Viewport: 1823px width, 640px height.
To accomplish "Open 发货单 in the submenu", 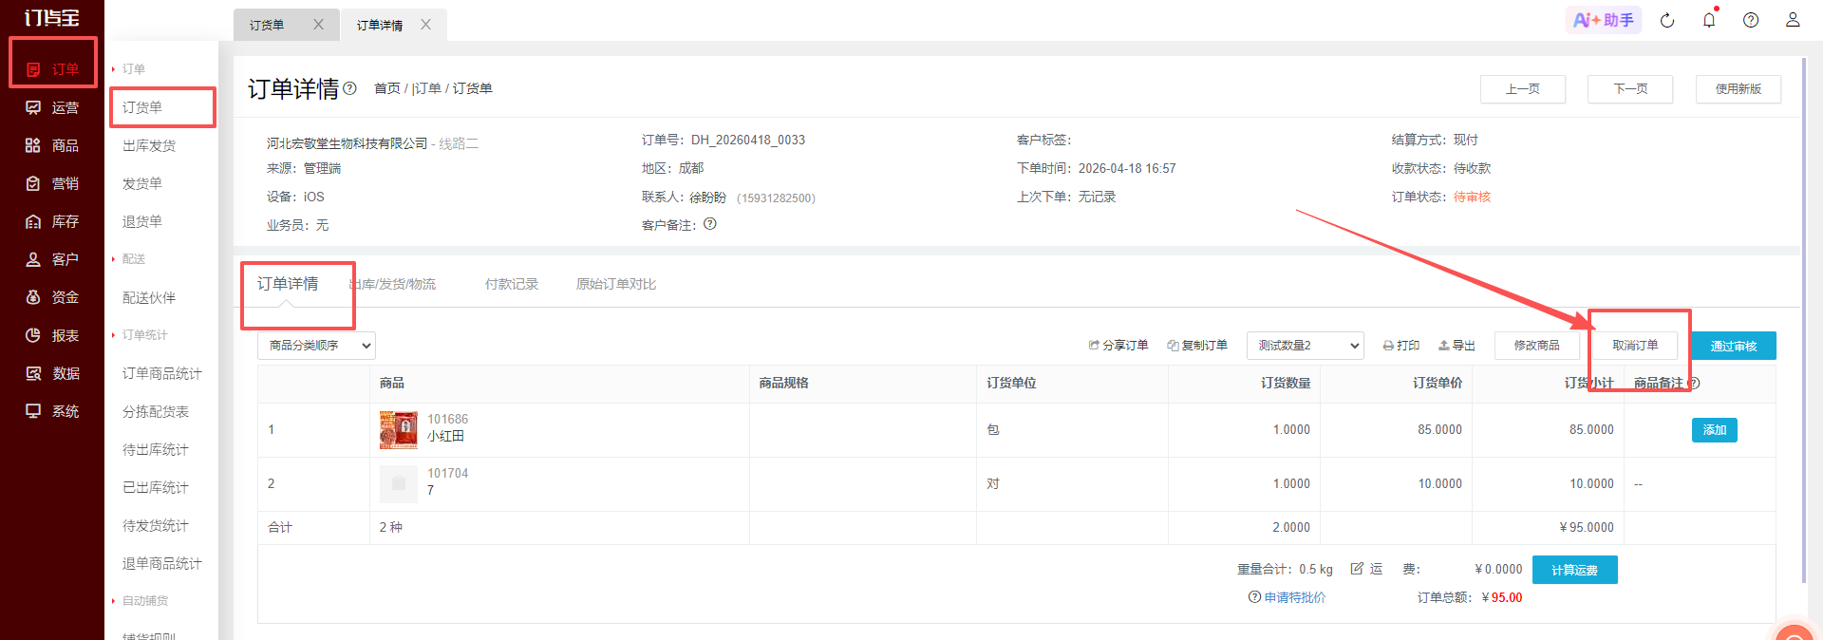I will coord(142,183).
